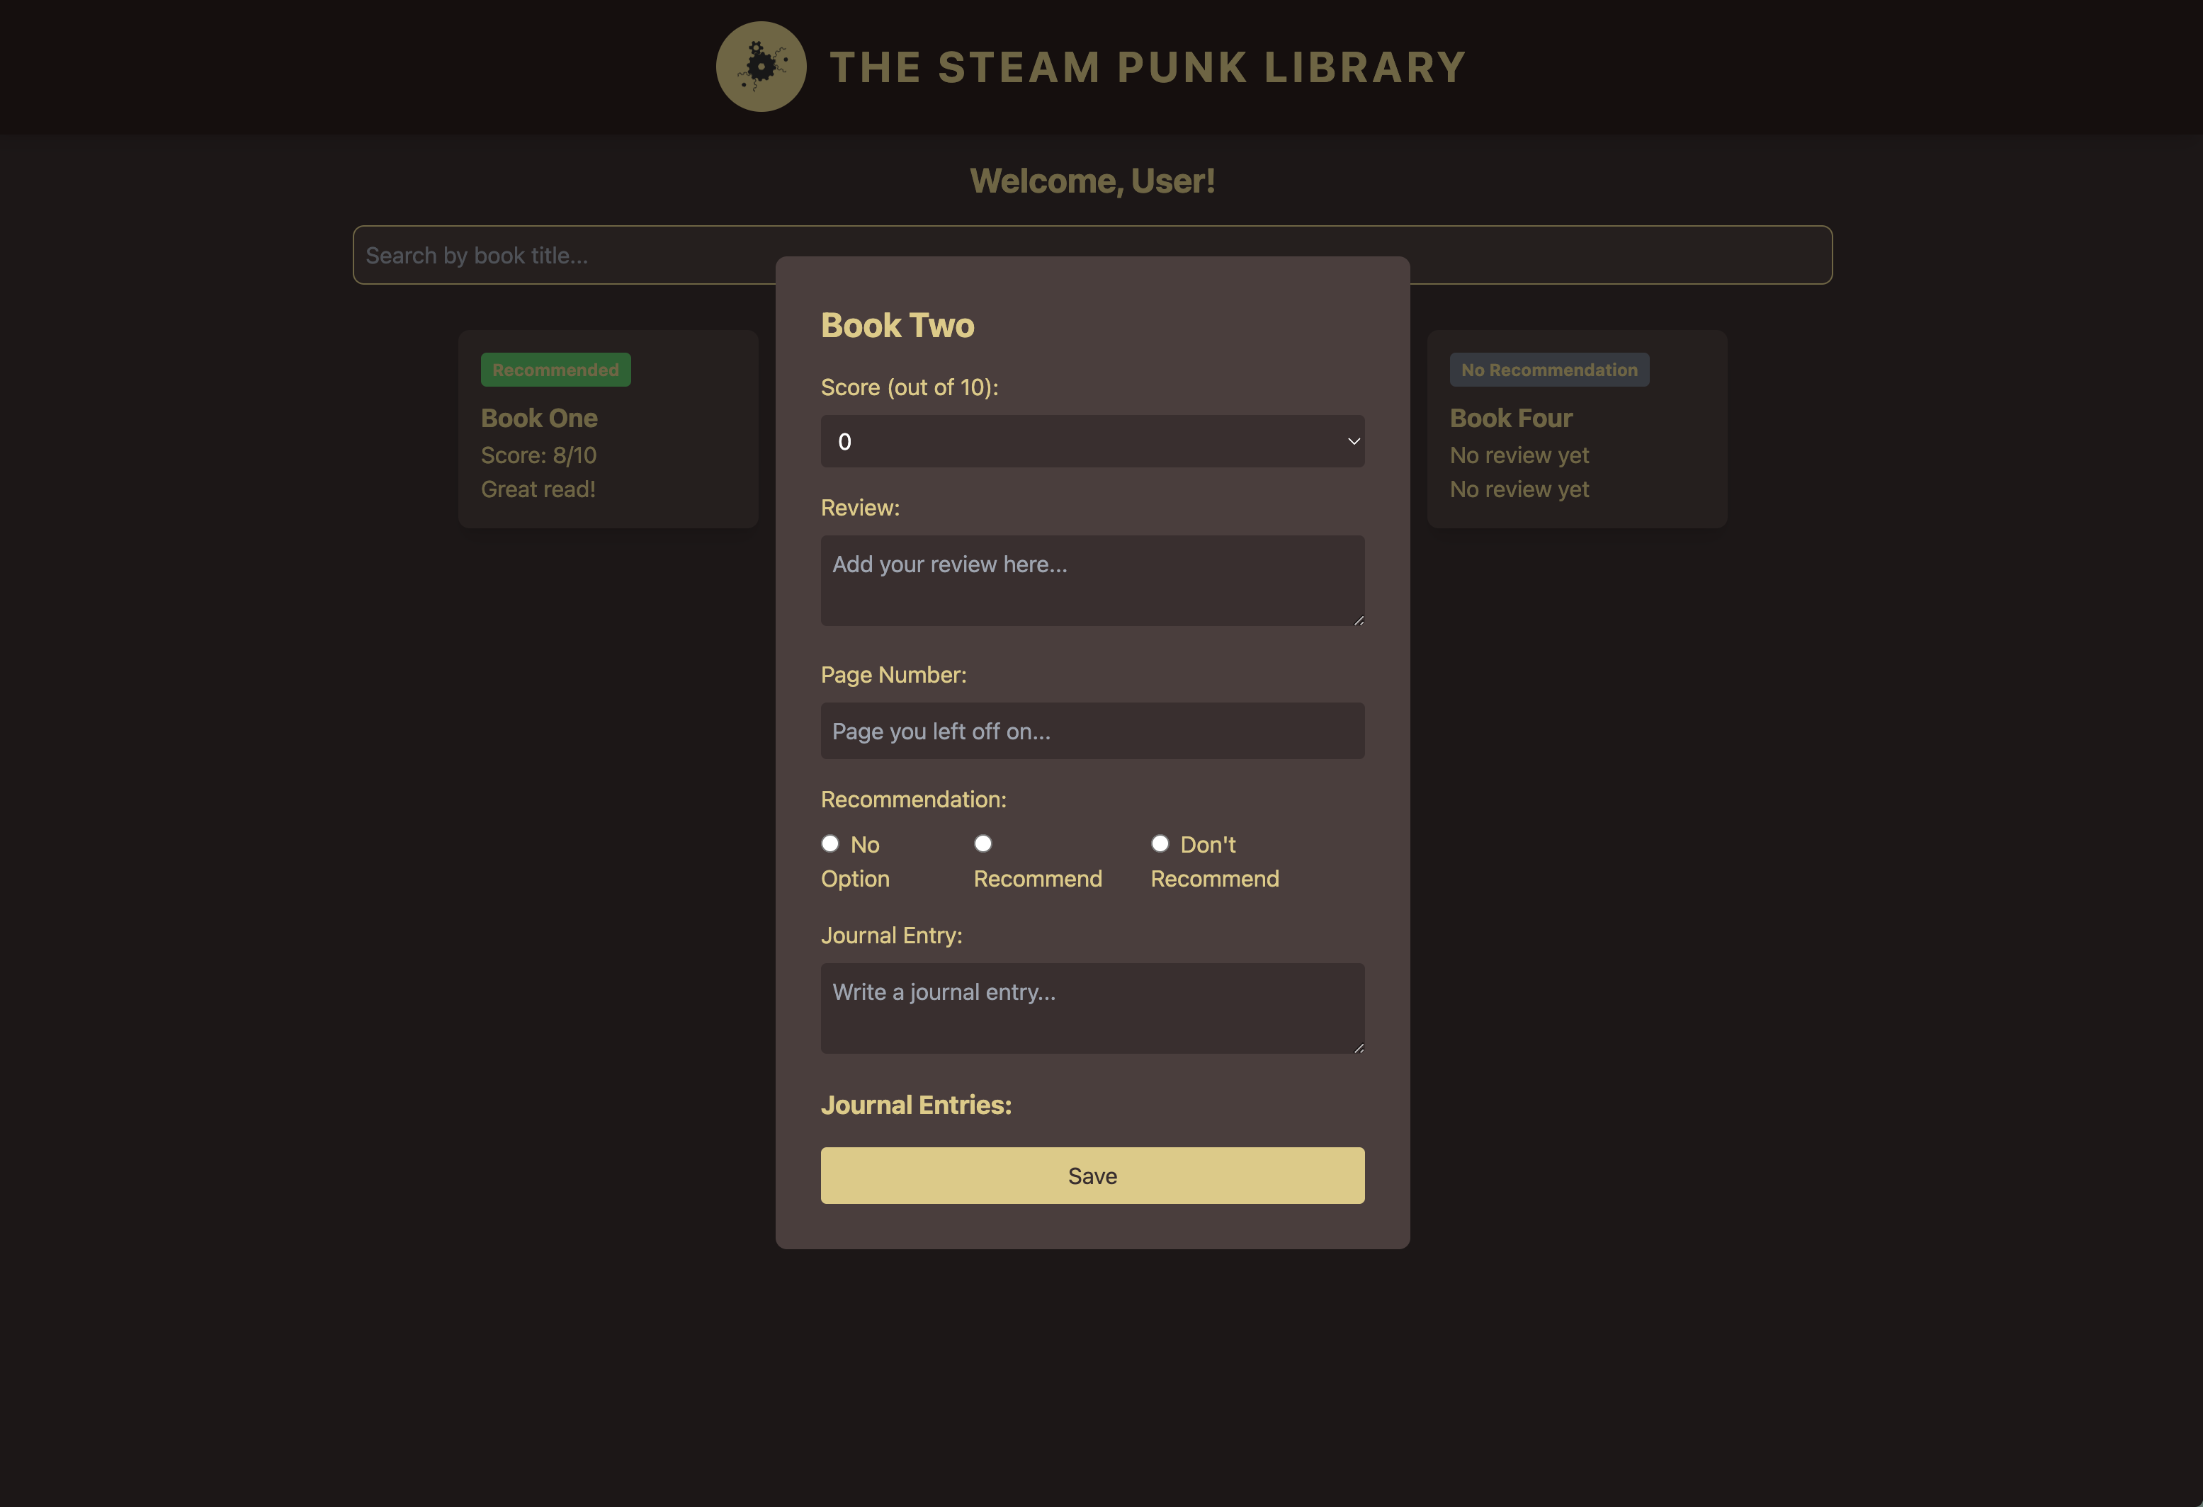This screenshot has width=2203, height=1507.
Task: Click the Journal Entries heading
Action: tap(916, 1105)
